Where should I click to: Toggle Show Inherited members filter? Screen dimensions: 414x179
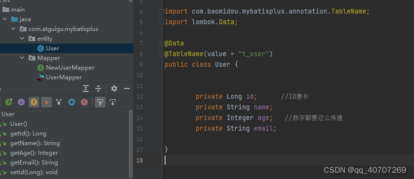(x=9, y=102)
